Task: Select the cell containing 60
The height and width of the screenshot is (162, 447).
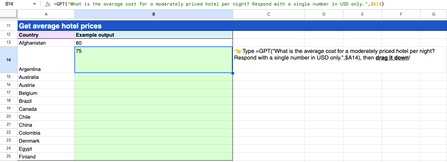Action: [153, 43]
